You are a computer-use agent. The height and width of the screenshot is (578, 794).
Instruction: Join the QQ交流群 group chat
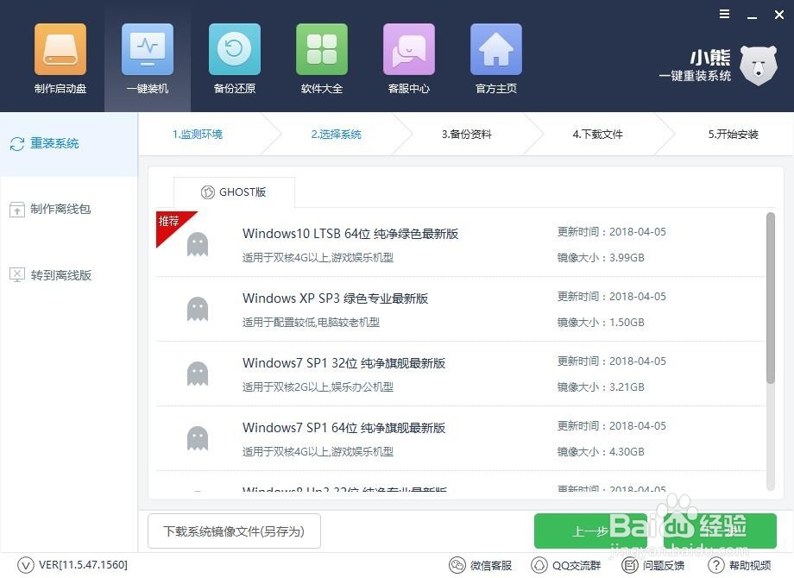click(566, 565)
